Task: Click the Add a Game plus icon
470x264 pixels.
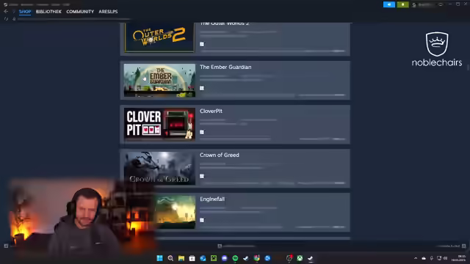Action: click(x=6, y=246)
